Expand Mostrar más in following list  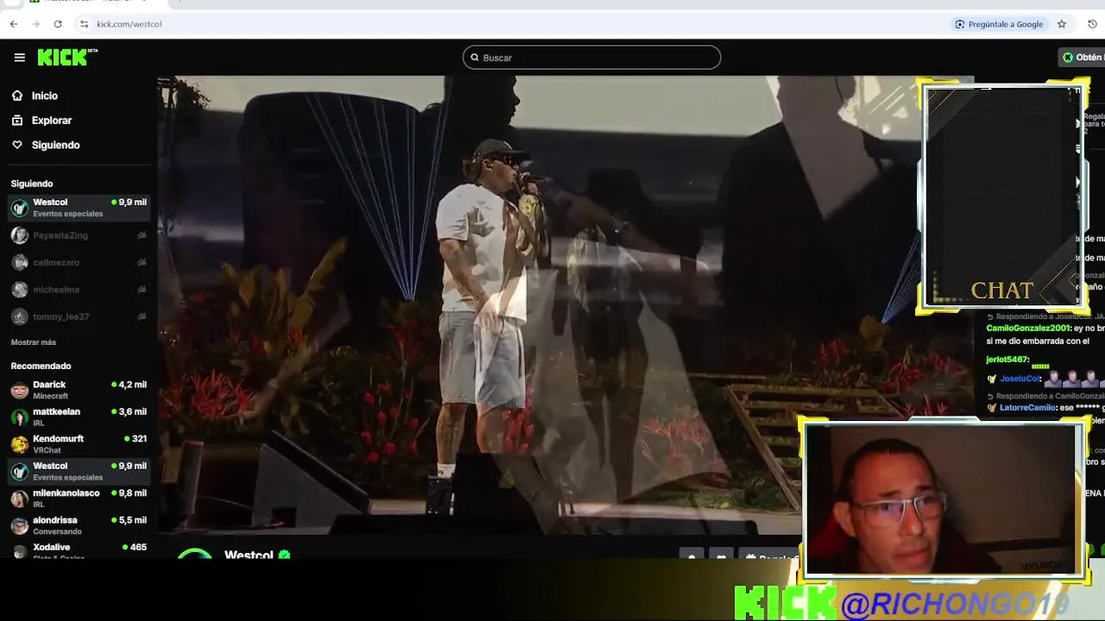34,342
